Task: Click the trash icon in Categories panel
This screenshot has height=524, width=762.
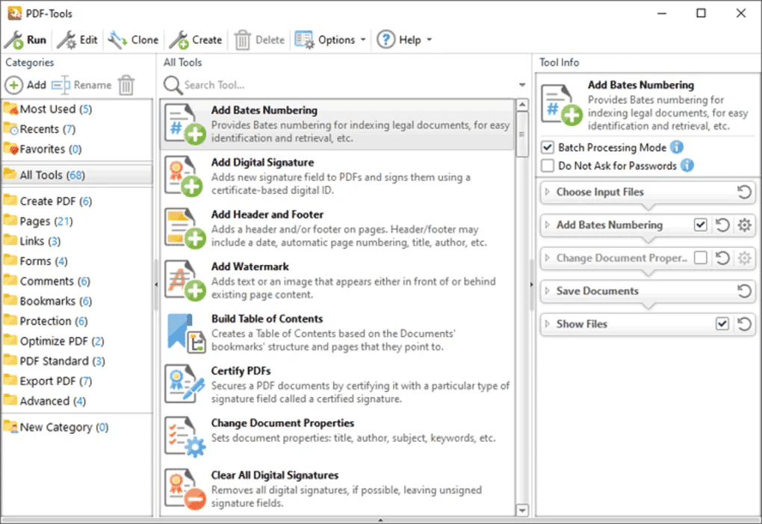Action: coord(126,85)
